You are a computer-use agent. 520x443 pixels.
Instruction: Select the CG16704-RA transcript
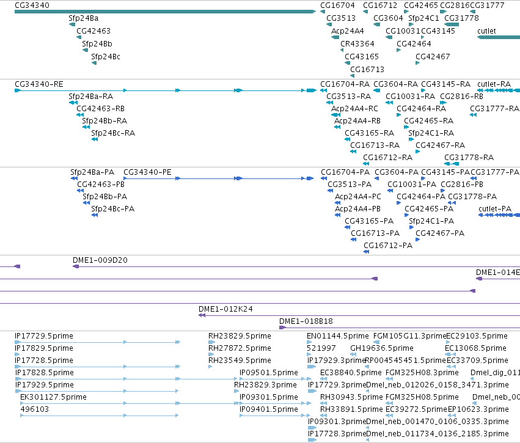click(323, 90)
